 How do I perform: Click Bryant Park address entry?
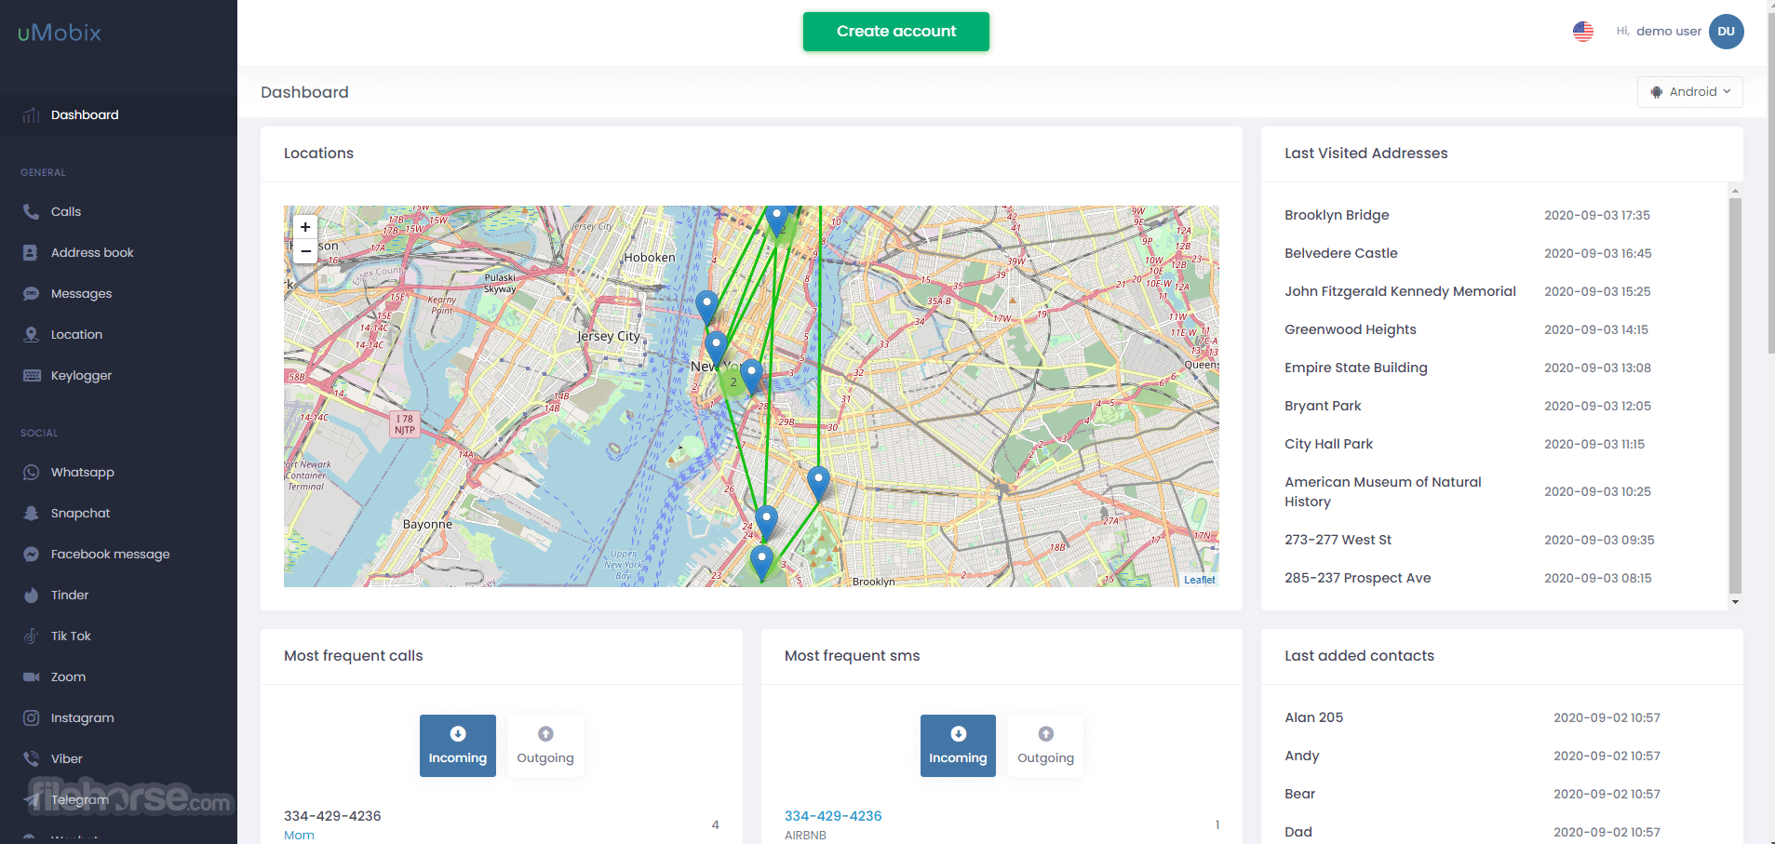click(1323, 406)
